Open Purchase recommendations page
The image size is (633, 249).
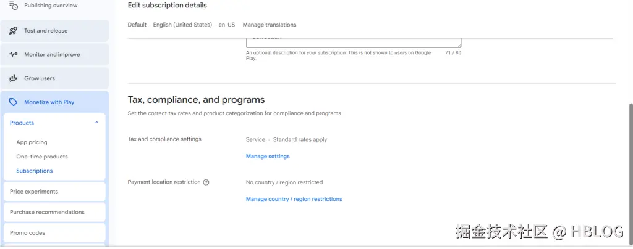point(47,212)
